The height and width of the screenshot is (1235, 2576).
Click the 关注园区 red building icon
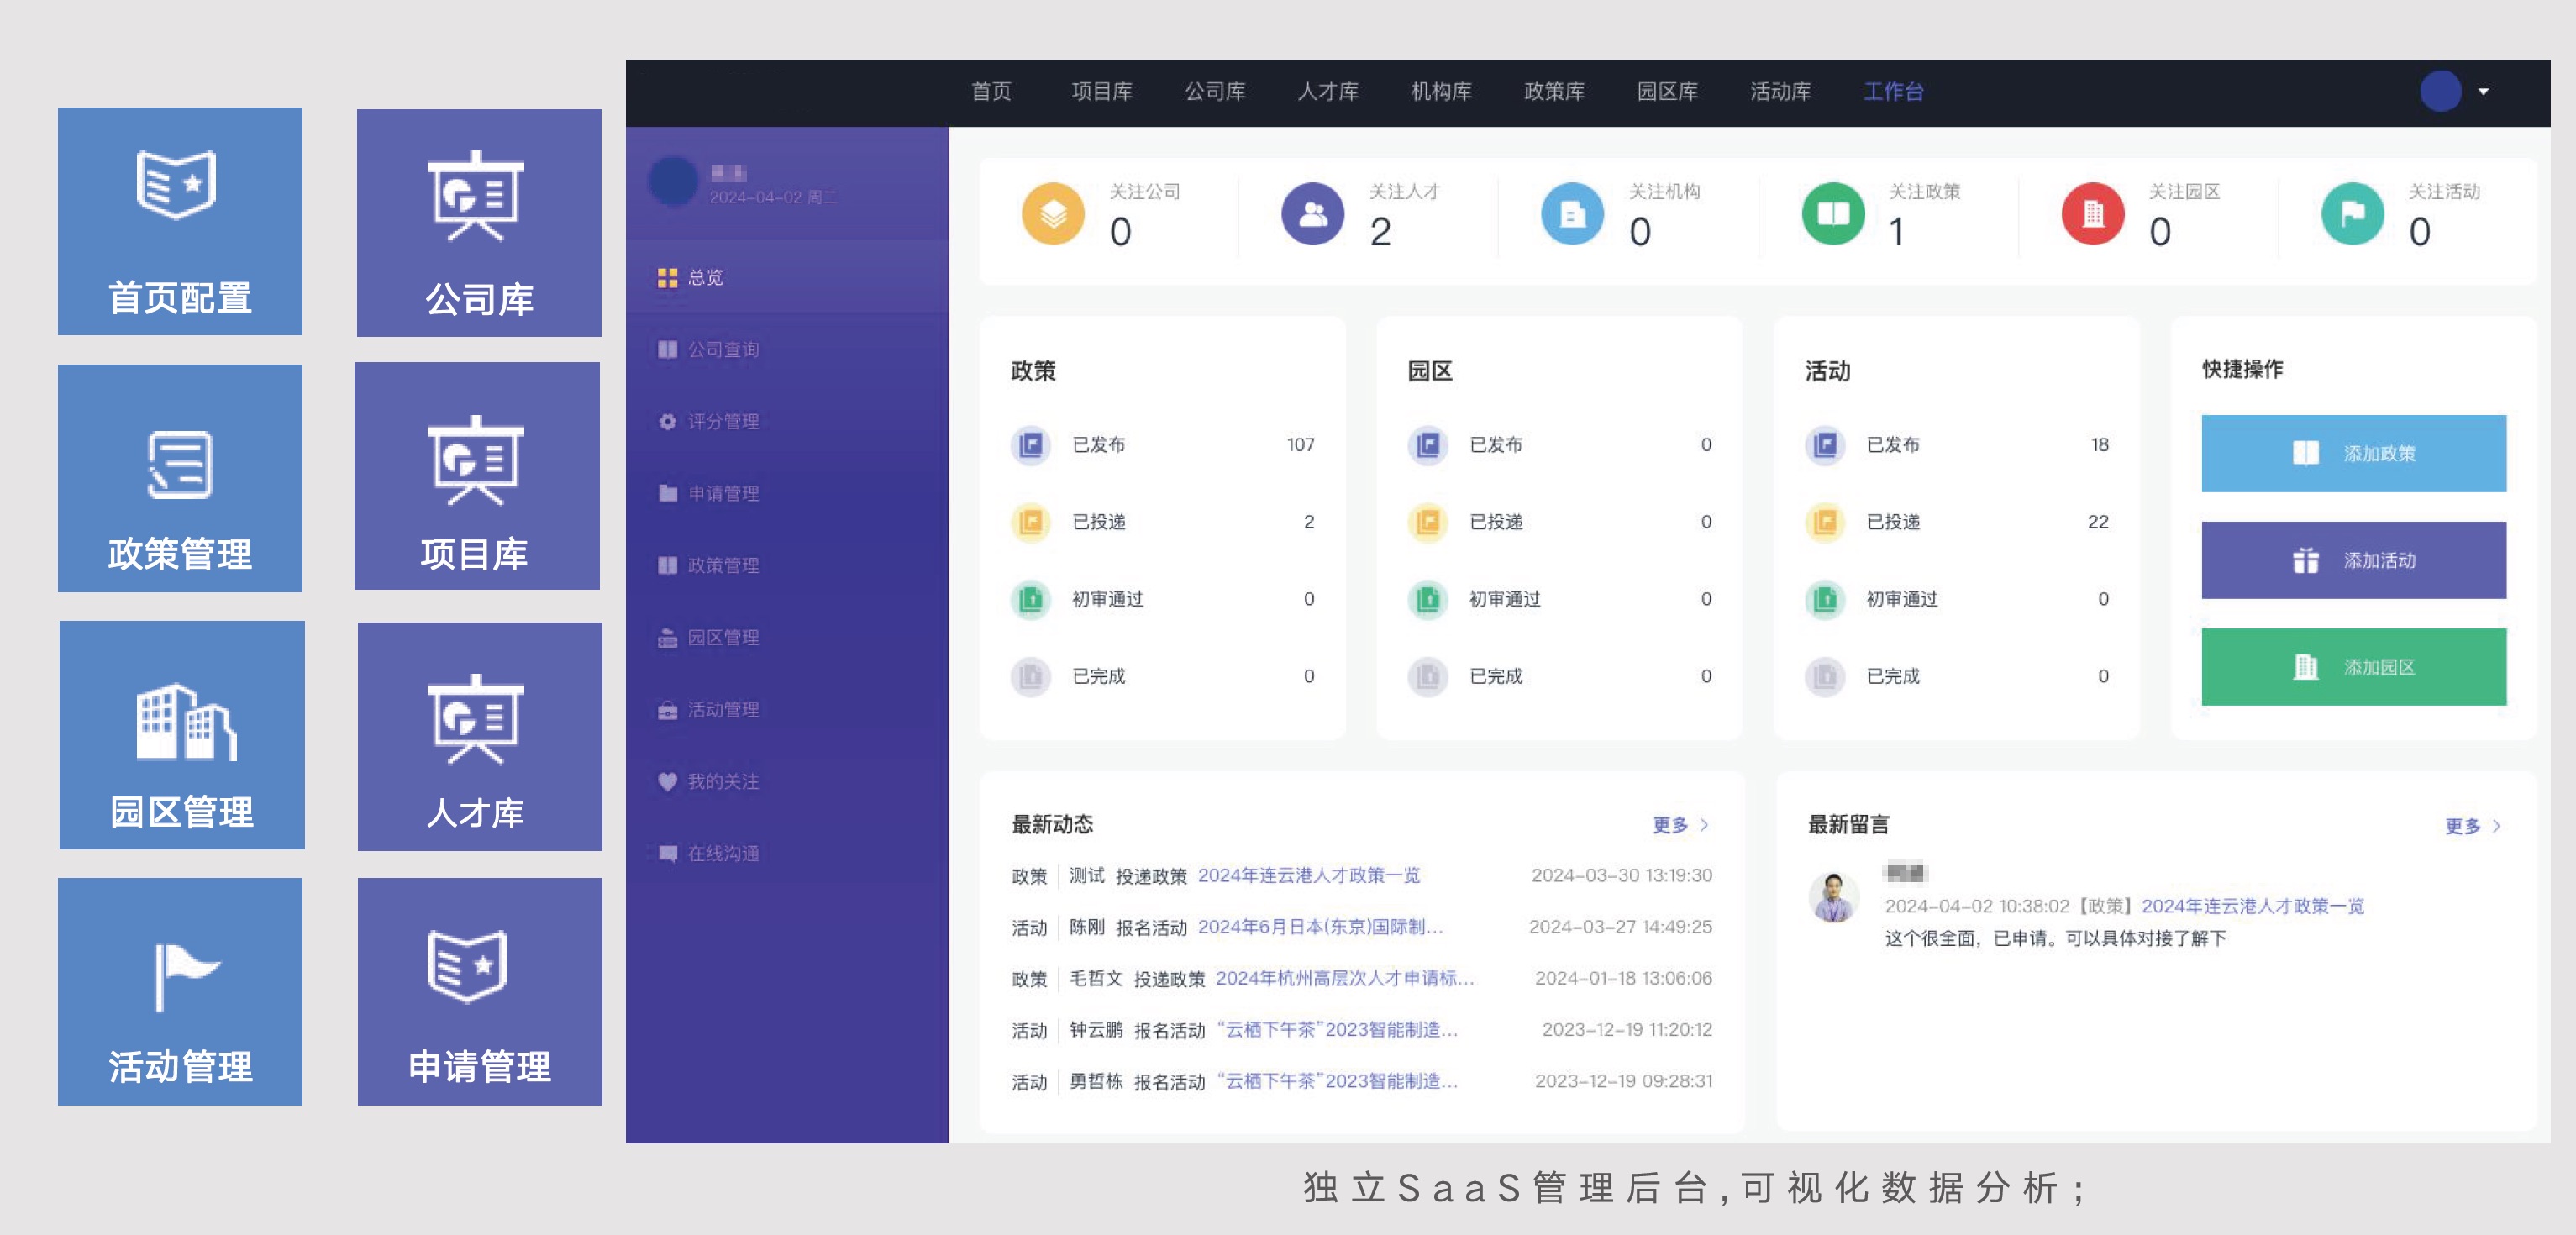[2092, 214]
